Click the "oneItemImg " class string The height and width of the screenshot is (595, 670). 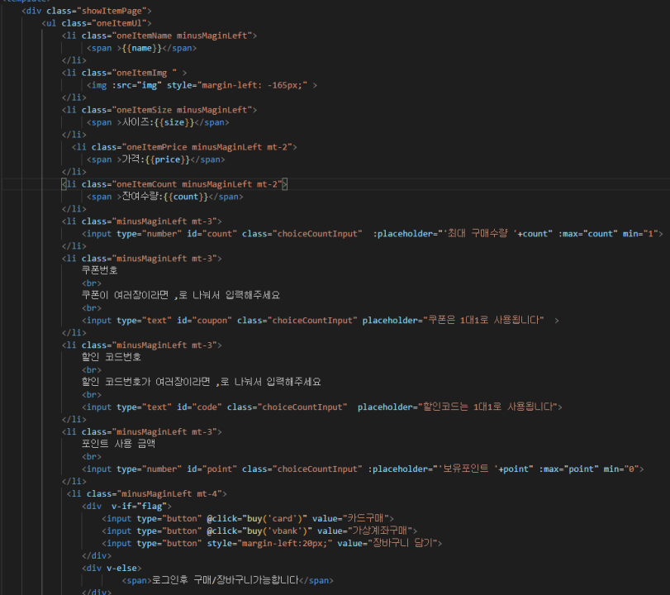(145, 73)
